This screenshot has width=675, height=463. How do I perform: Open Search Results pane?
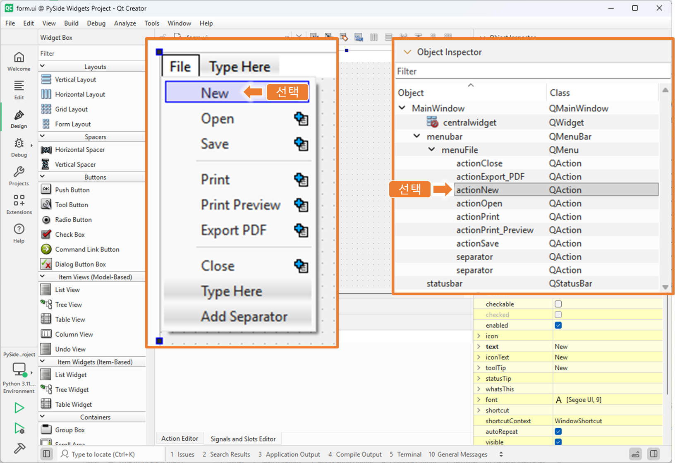click(x=226, y=454)
